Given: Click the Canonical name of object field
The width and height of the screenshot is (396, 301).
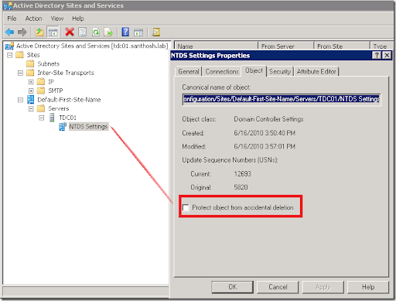Looking at the screenshot, I should 282,99.
